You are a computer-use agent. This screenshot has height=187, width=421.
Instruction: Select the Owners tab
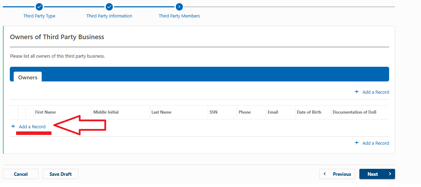28,77
